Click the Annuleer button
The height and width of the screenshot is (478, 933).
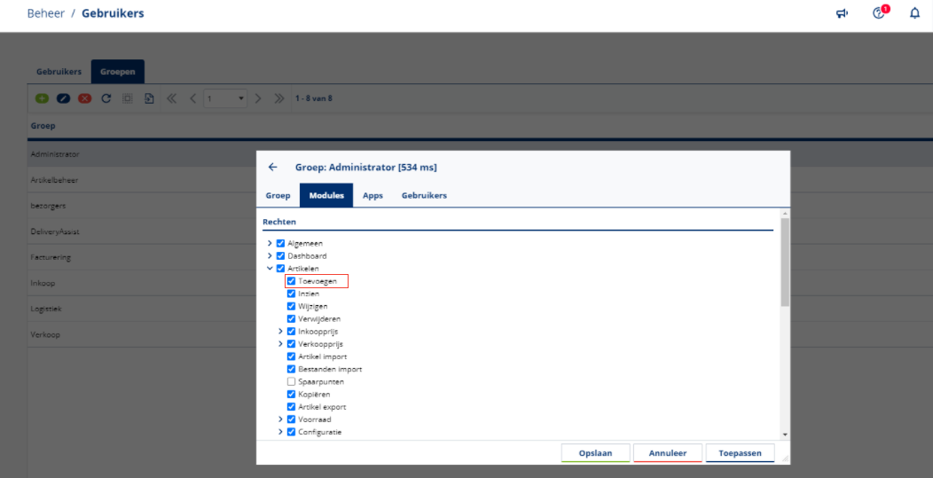[x=667, y=453]
